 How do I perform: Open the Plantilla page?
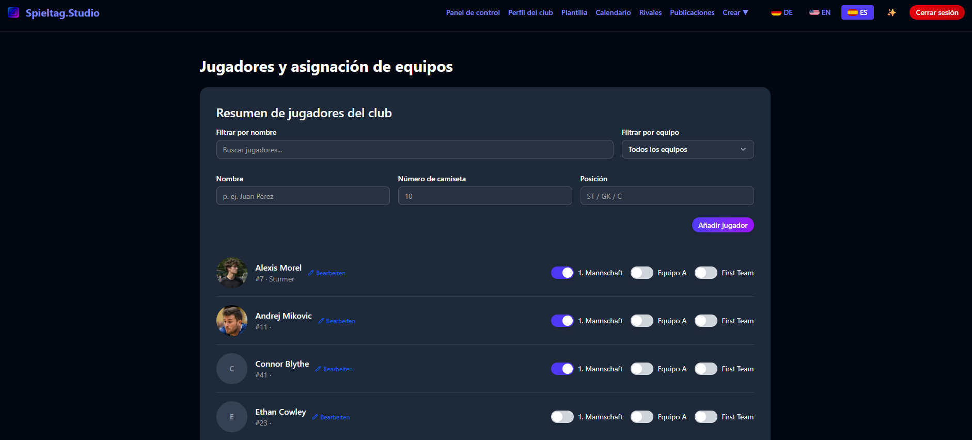pyautogui.click(x=574, y=12)
